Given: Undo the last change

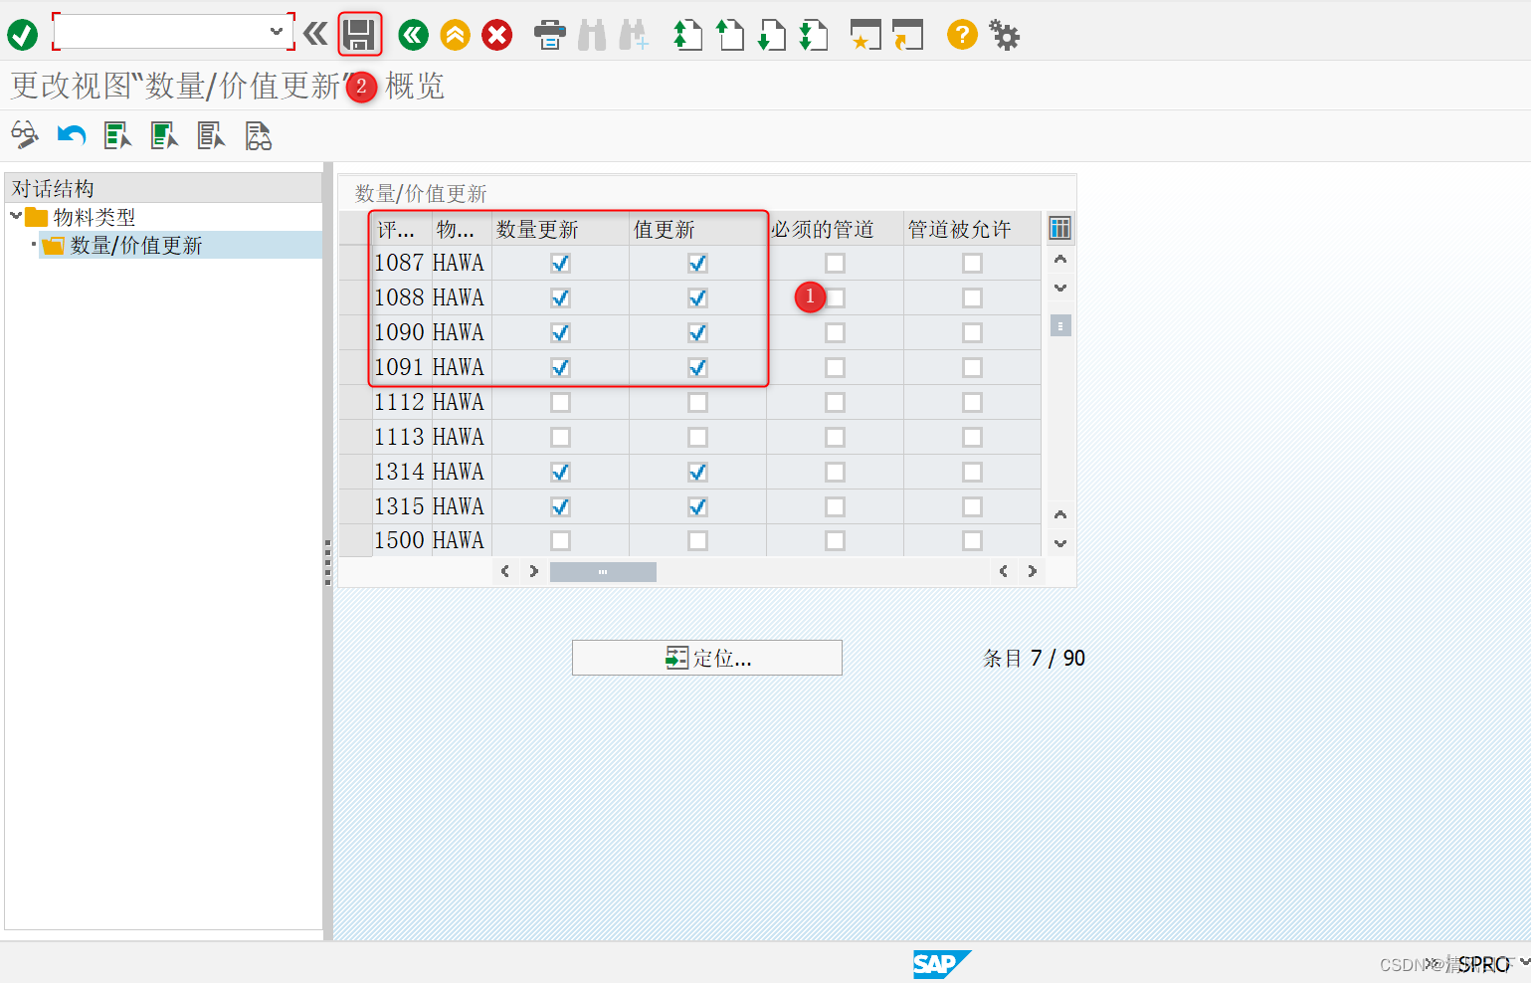Looking at the screenshot, I should tap(70, 134).
